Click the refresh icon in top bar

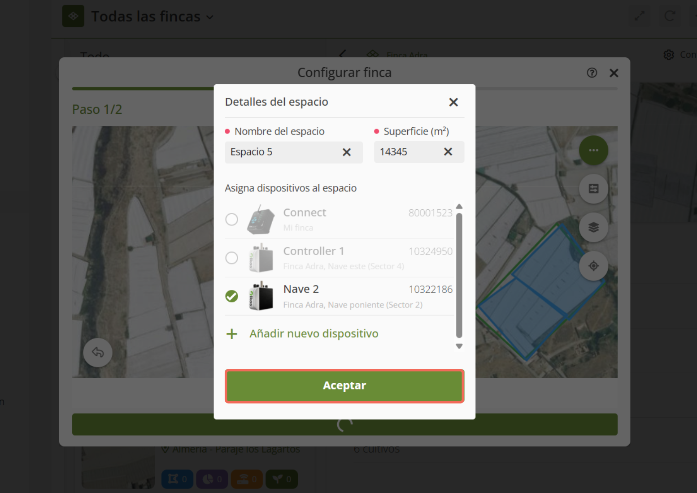pyautogui.click(x=670, y=16)
